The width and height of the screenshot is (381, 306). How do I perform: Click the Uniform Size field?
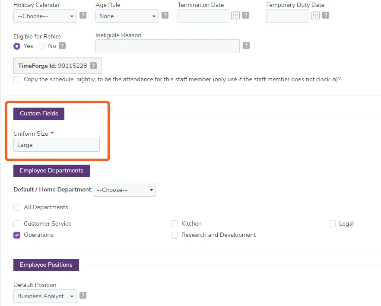click(x=56, y=145)
